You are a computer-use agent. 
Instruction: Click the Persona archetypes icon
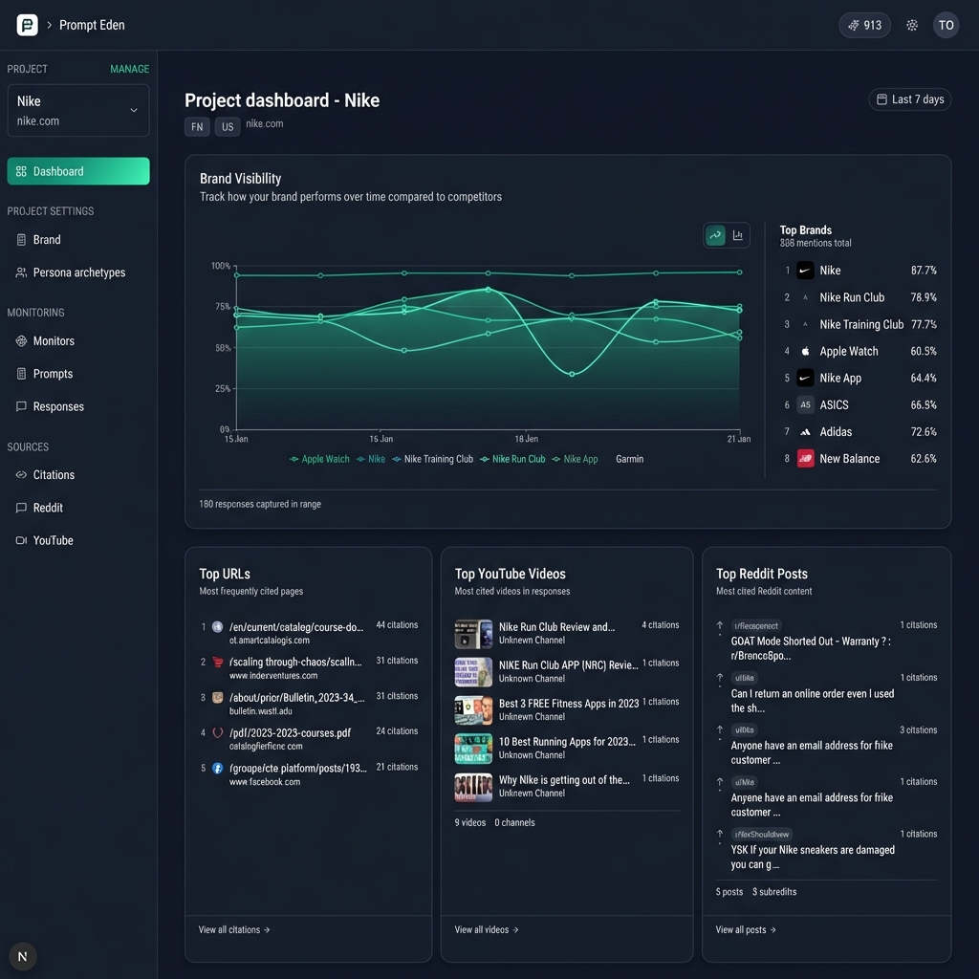pos(20,272)
